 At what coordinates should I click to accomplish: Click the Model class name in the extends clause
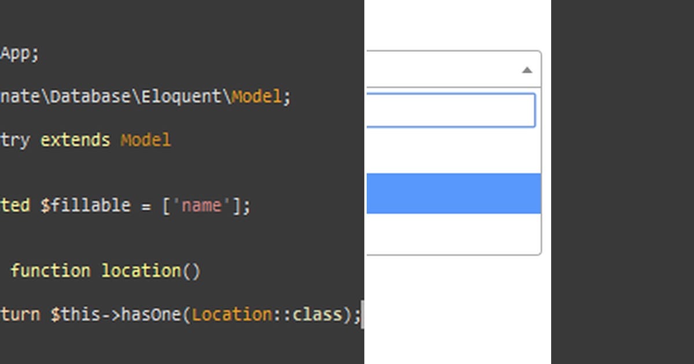[145, 140]
